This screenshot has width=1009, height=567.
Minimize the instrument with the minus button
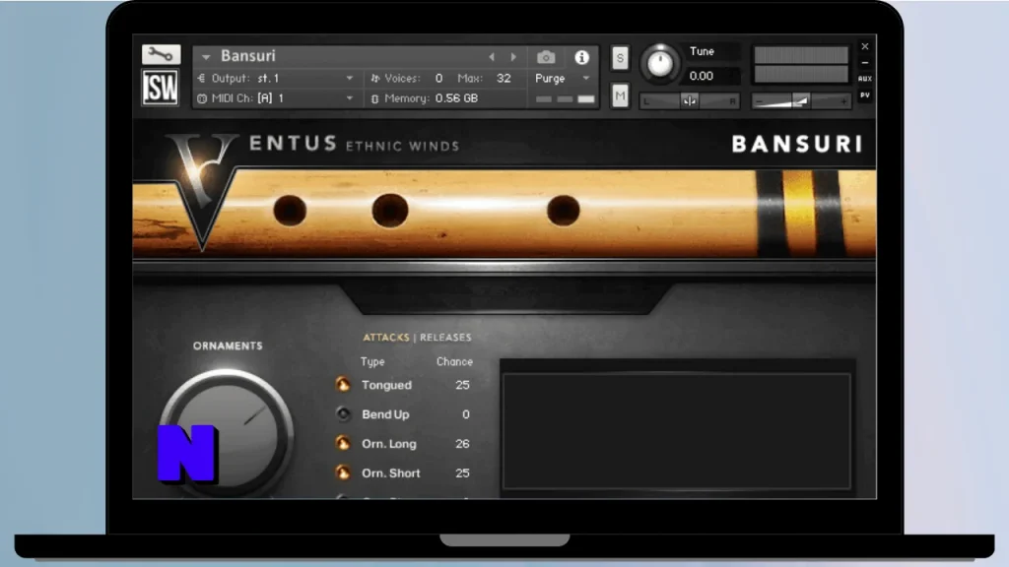[865, 63]
